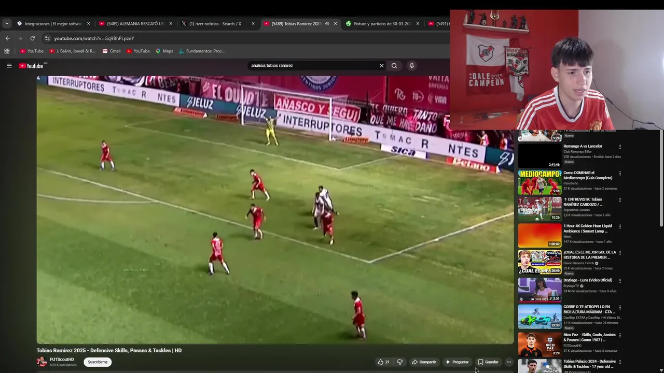Open ENTREVISTA Tobias Ramírez Cardozo thumbnail
The image size is (664, 373).
539,209
